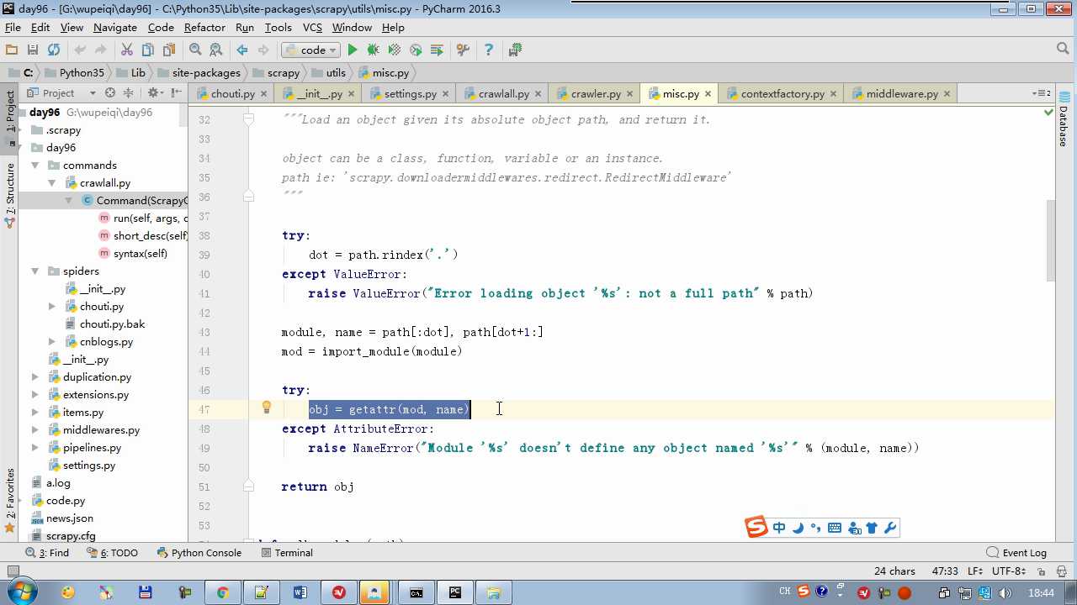This screenshot has width=1077, height=605.
Task: Open Settings via wrench toolbar icon
Action: click(x=463, y=50)
